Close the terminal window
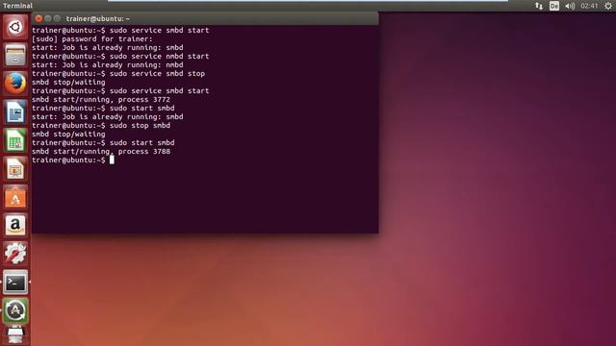The height and width of the screenshot is (346, 616). (x=38, y=18)
